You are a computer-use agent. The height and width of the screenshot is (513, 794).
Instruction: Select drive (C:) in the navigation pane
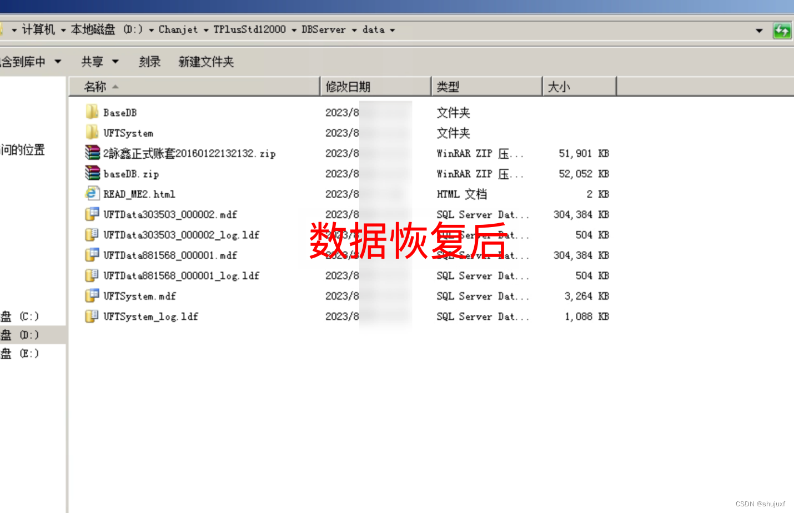click(20, 316)
